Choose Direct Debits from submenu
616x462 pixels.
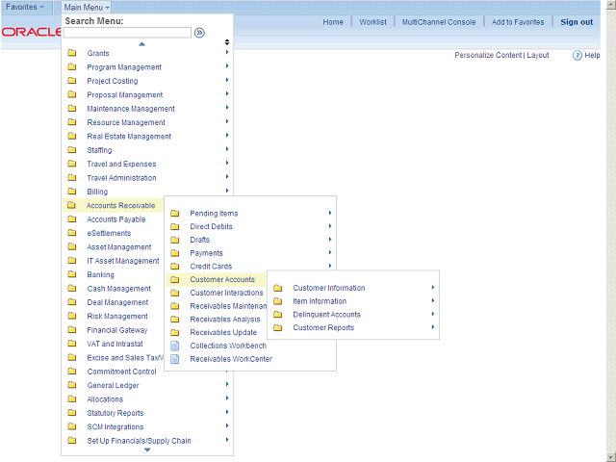(211, 227)
